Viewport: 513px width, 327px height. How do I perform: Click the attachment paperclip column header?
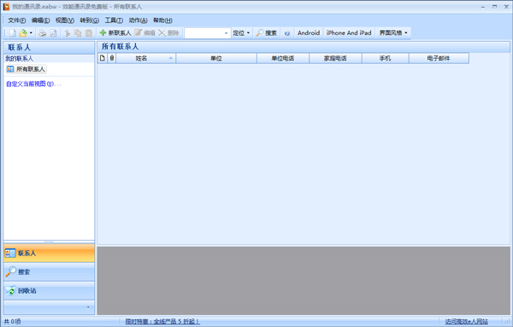111,58
